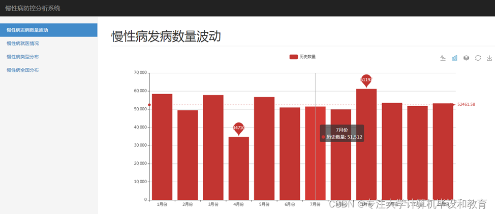
Task: Click the 60,000 y-axis label
Action: click(140, 91)
